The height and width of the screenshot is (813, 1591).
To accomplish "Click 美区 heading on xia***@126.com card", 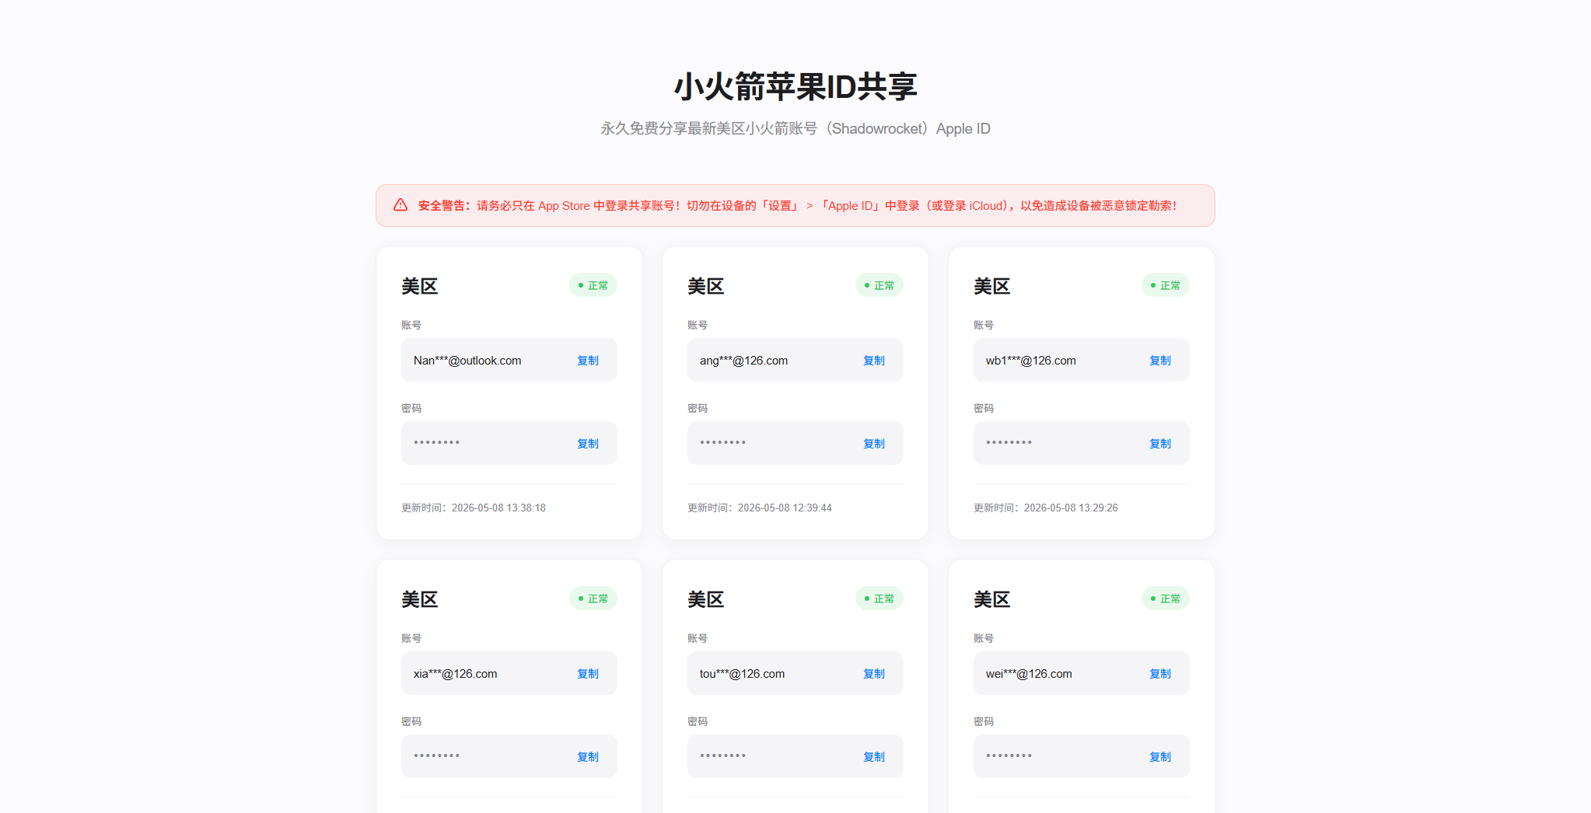I will tap(420, 599).
